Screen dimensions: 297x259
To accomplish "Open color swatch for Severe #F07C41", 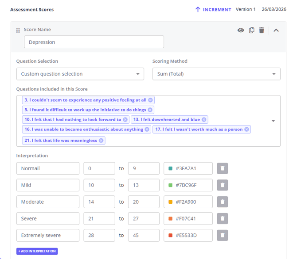I will [x=171, y=219].
